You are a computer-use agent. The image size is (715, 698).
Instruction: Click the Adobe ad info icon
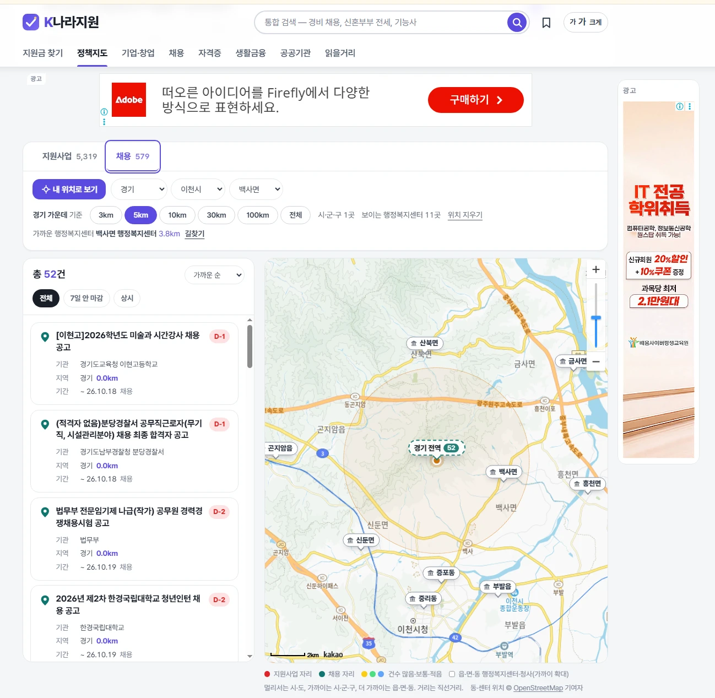tap(104, 112)
